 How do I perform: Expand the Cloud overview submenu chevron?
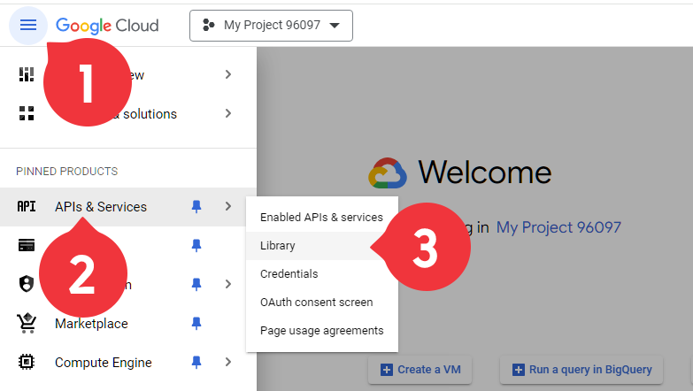[228, 74]
